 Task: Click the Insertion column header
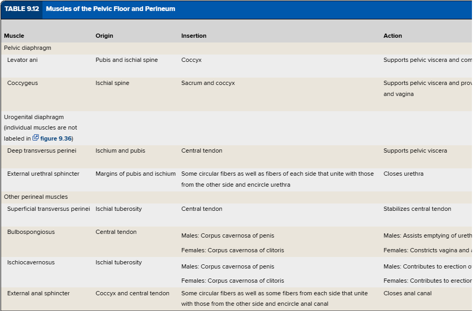[194, 36]
